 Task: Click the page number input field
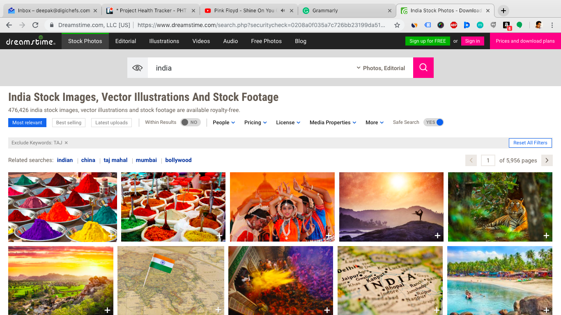(488, 160)
